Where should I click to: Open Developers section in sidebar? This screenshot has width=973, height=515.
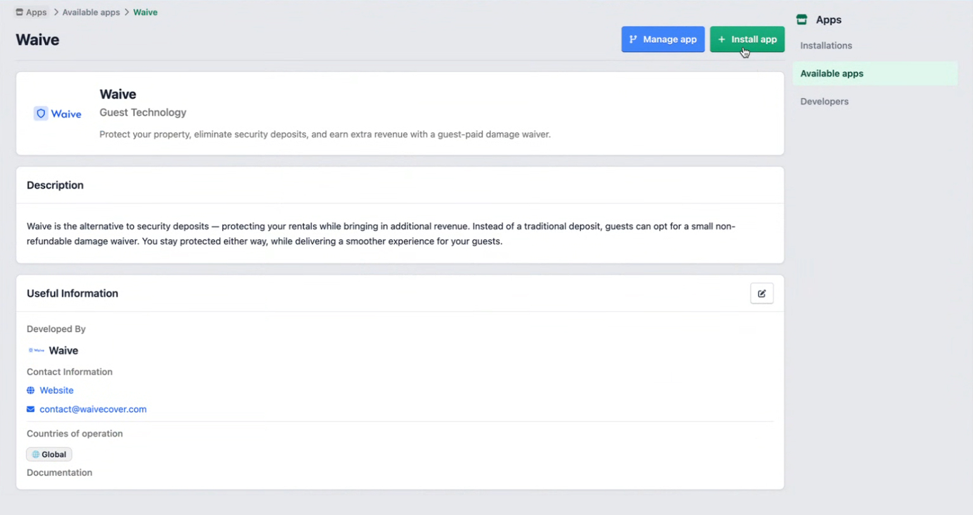[824, 101]
